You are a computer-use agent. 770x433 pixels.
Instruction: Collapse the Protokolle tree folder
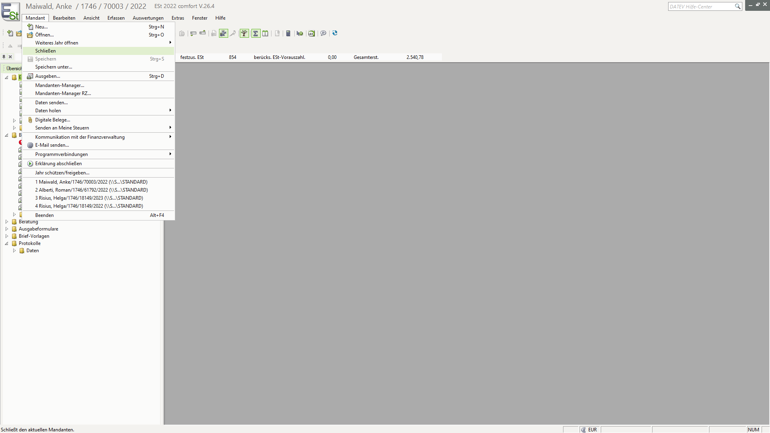(x=7, y=243)
